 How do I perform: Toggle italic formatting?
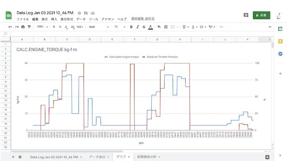[x=138, y=27]
